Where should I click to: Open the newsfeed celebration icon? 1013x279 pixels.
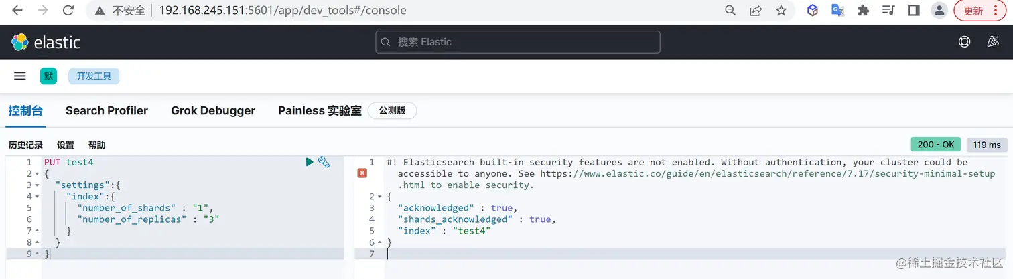pyautogui.click(x=994, y=42)
